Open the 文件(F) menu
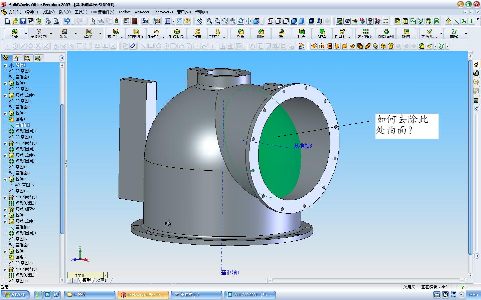Screen dimensions: 481x300 pos(15,12)
